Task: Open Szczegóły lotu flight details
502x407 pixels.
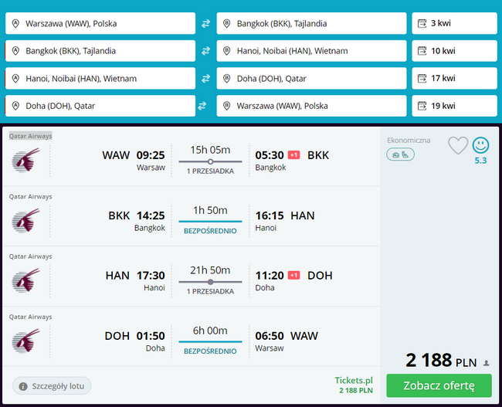Action: [x=52, y=386]
